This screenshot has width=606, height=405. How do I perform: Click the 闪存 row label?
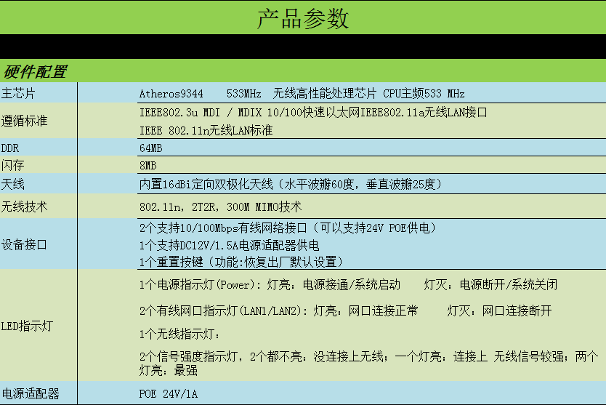13,165
